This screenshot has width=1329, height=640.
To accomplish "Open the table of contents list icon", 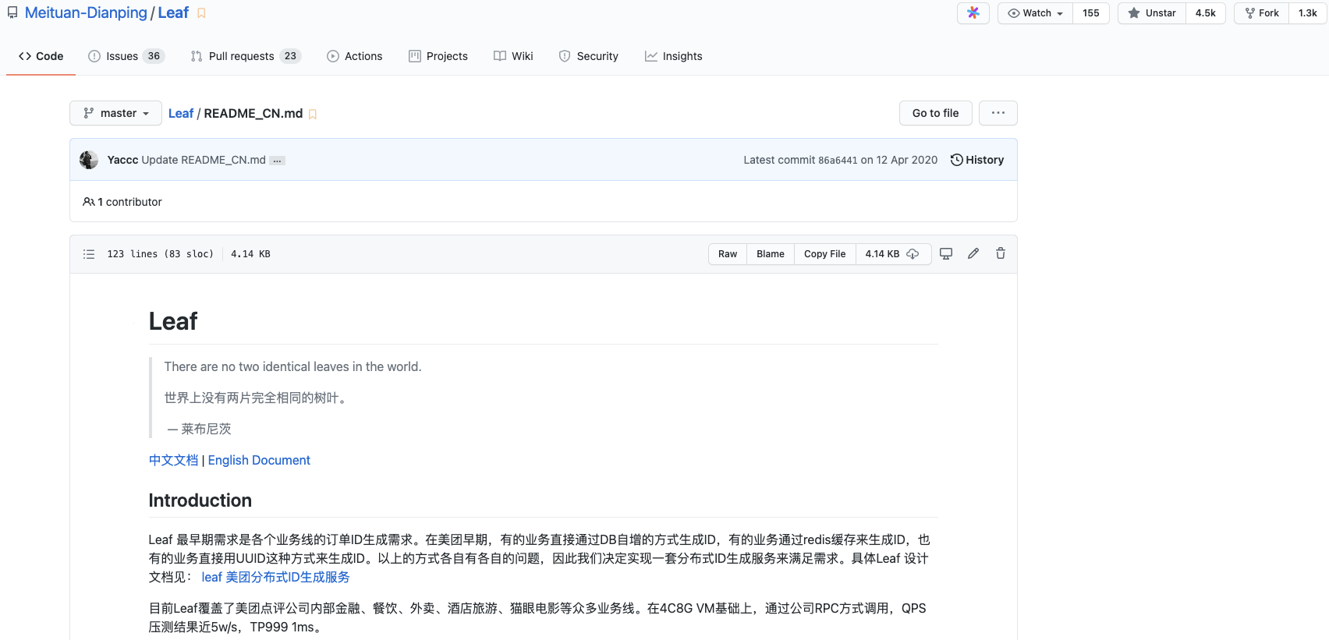I will click(x=89, y=254).
